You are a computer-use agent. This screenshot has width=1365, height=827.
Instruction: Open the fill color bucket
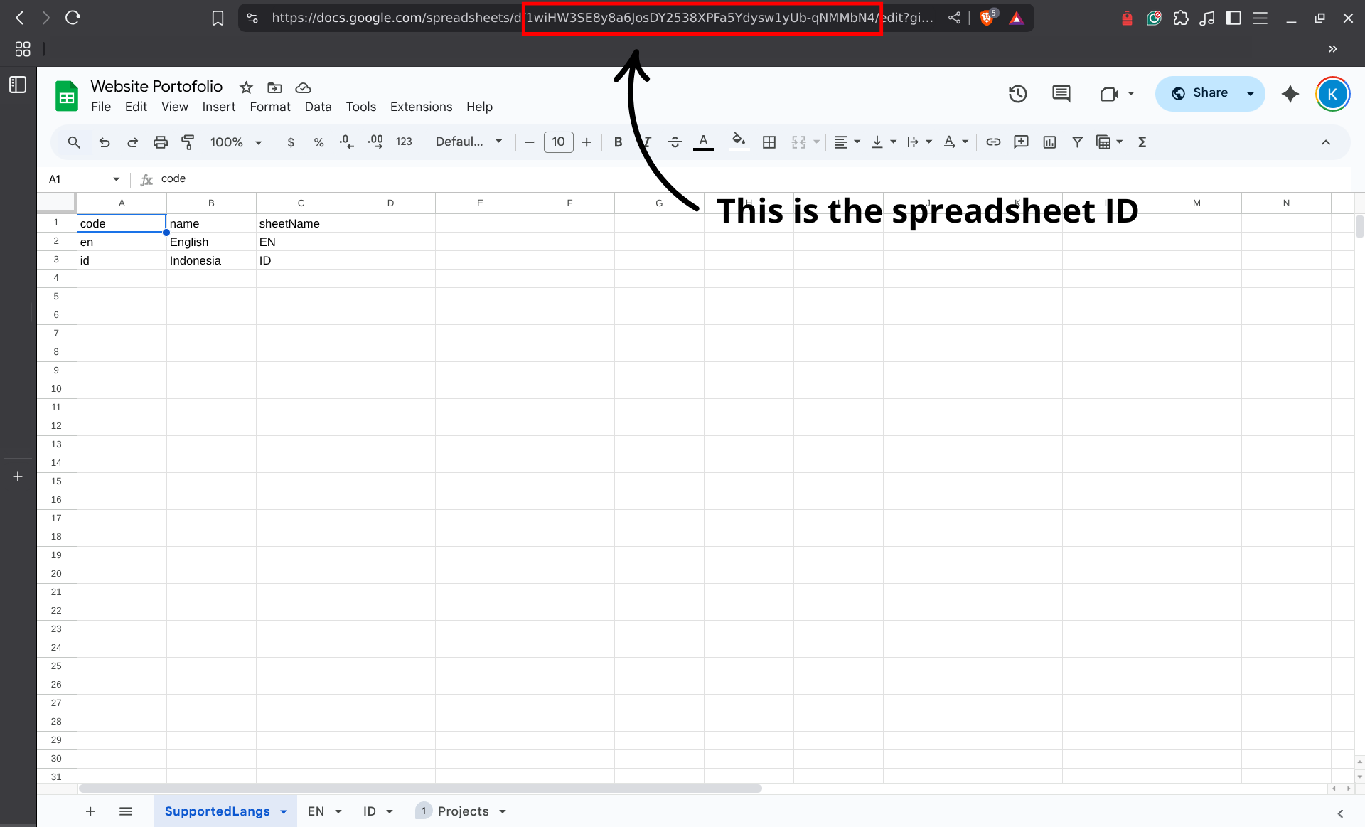pos(739,142)
